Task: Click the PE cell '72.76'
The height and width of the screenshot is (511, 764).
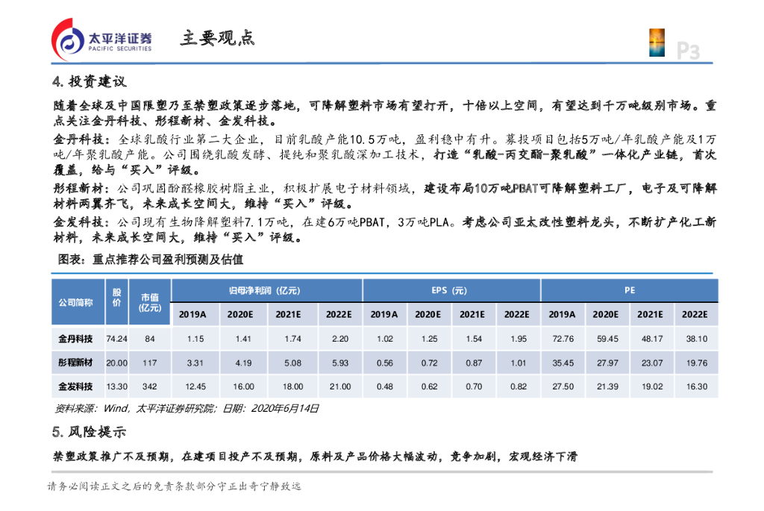Action: tap(563, 339)
